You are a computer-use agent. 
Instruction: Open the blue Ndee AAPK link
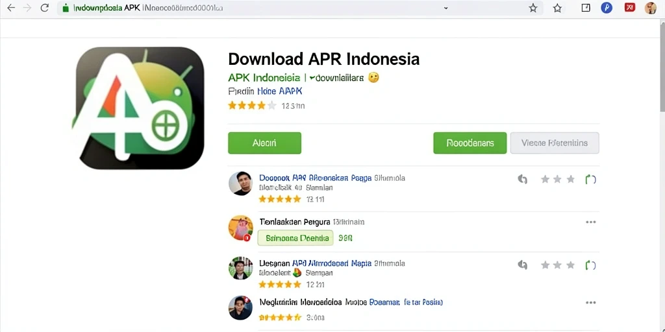(x=280, y=91)
